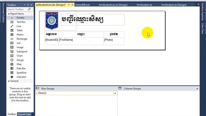The height and width of the screenshot is (116, 206).
Task: Collapse the General toolbox group
Action: point(9,81)
